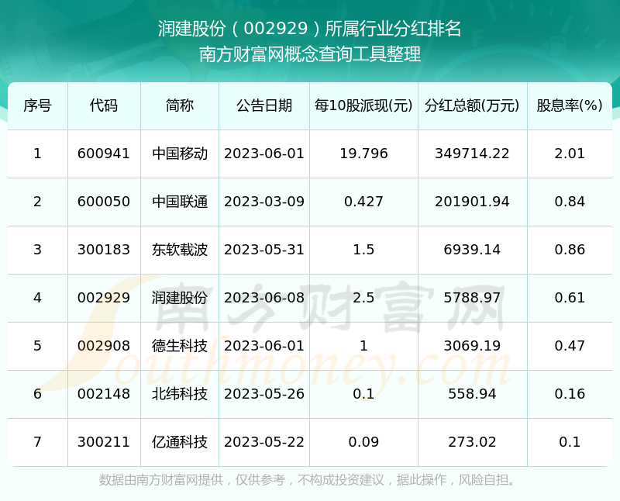Screen dimensions: 620x501
Task: Click the dividend yield 0.86
Action: 570,250
